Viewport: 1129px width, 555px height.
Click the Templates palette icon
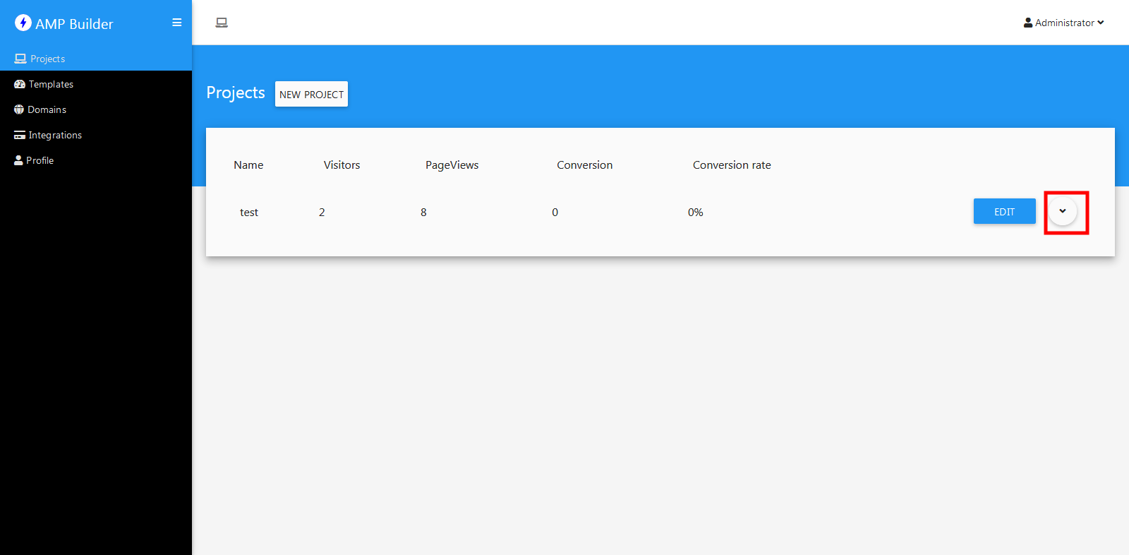[20, 84]
